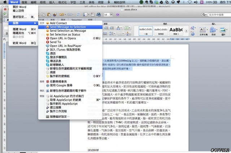Viewport: 231px width, 153px height.
Task: Select the format painter brush icon
Action: coord(55,14)
